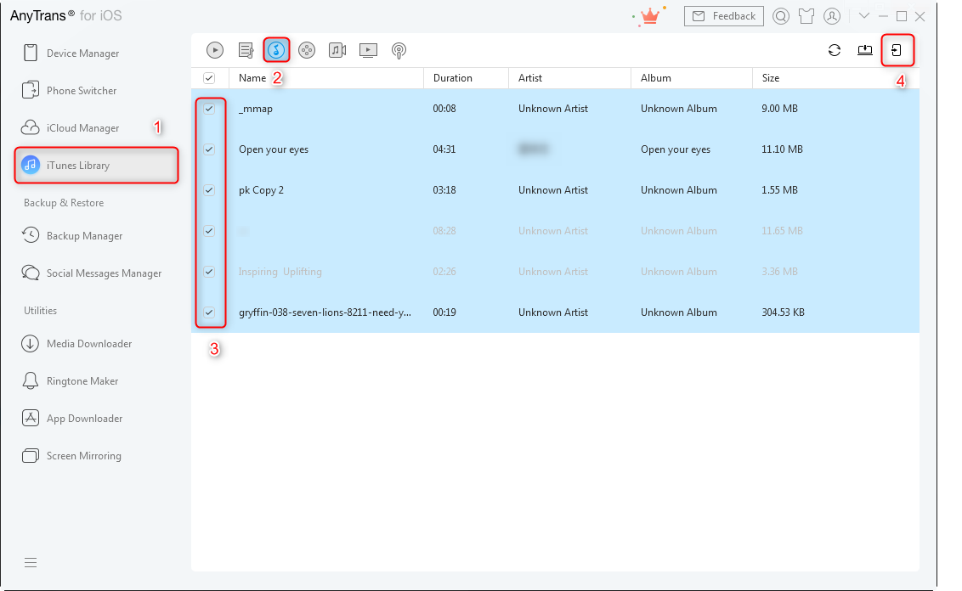Open the music videos category icon
The height and width of the screenshot is (591, 962).
(337, 50)
